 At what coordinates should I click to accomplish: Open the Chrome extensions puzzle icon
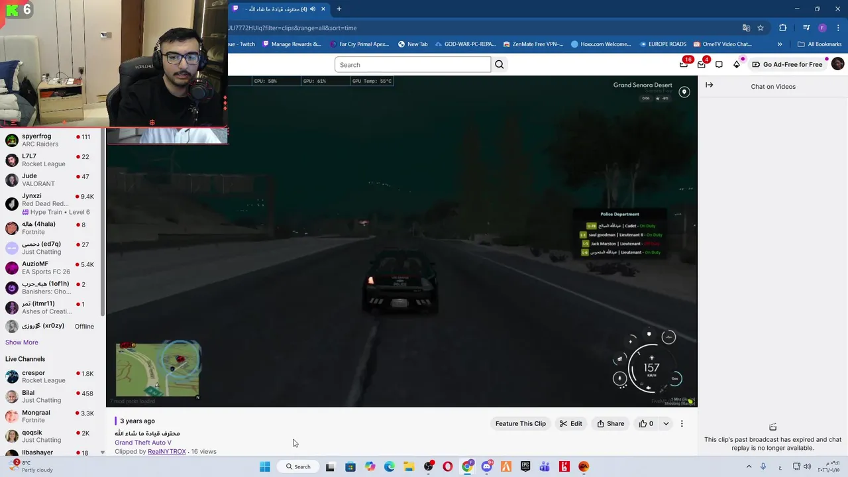point(783,28)
